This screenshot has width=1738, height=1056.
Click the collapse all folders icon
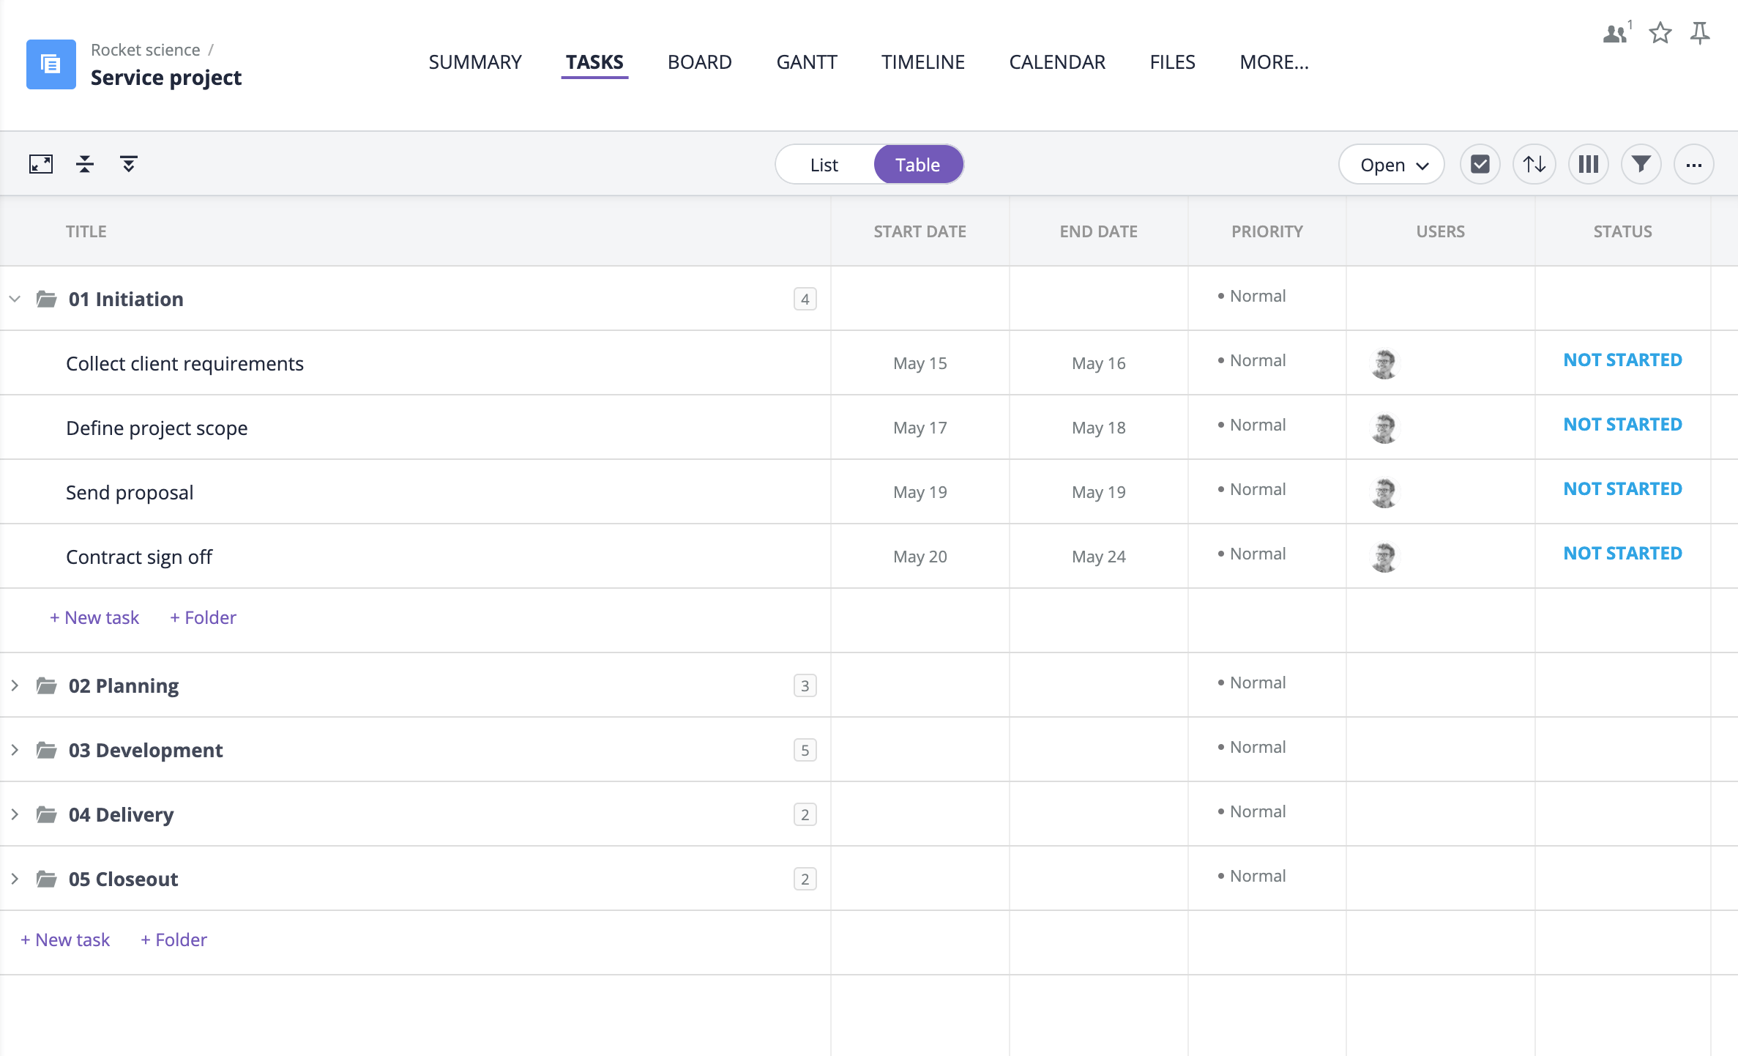(x=85, y=164)
